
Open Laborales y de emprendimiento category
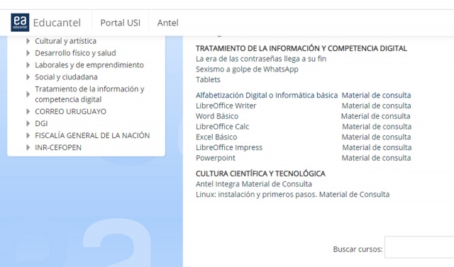pyautogui.click(x=89, y=65)
